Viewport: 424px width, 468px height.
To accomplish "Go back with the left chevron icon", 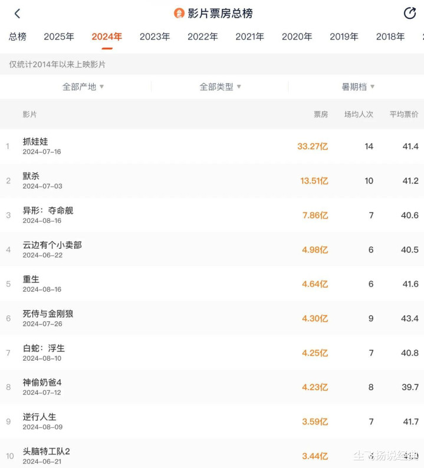I will (17, 14).
